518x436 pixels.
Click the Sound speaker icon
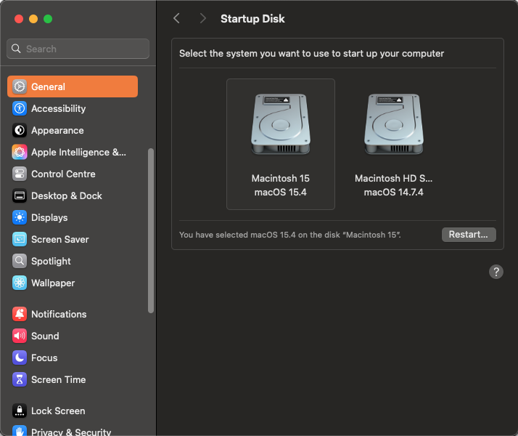20,336
